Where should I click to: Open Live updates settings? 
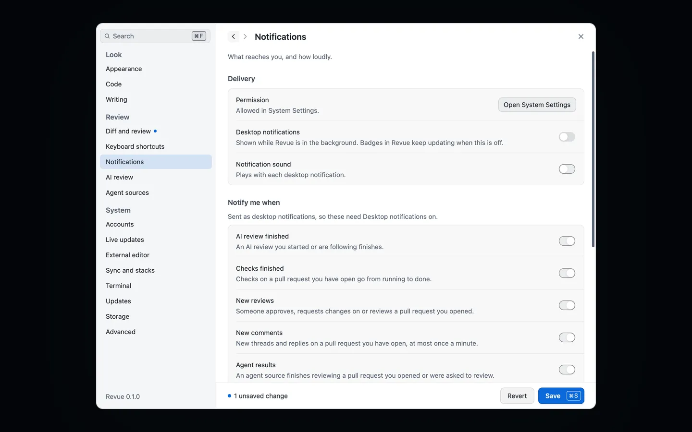pos(156,240)
